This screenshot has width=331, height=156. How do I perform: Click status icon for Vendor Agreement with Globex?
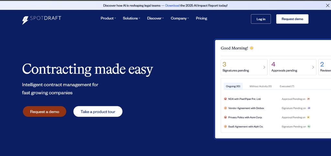[225, 108]
